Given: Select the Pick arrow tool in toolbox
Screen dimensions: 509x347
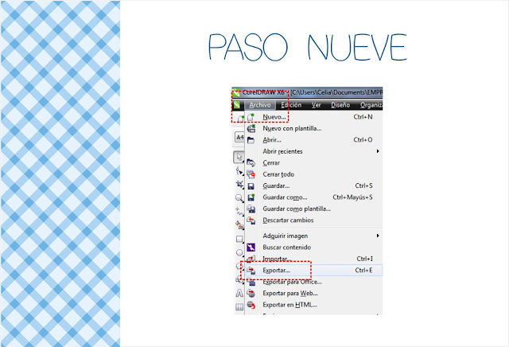Looking at the screenshot, I should pyautogui.click(x=239, y=158).
